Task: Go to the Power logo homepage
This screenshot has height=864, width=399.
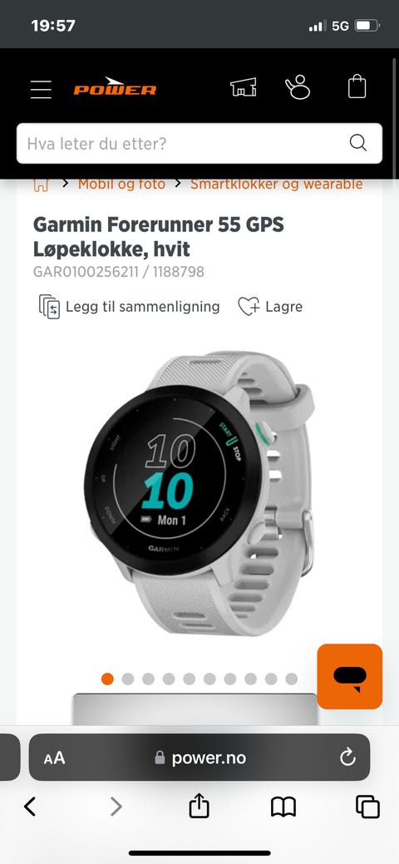Action: [x=116, y=87]
